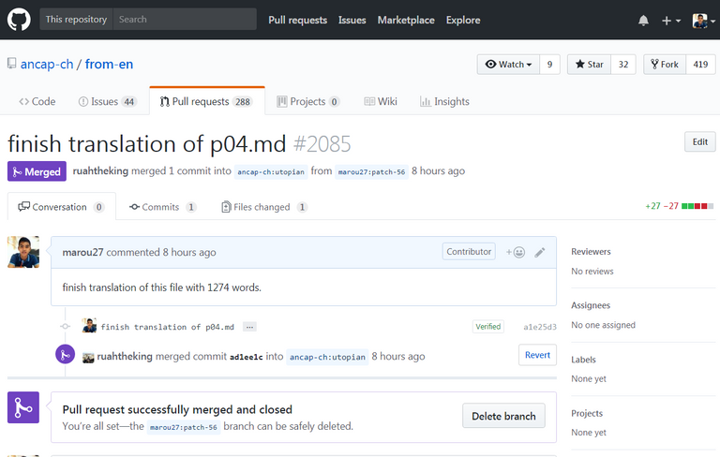Select the Pull requests tab
720x457 pixels.
pyautogui.click(x=206, y=101)
